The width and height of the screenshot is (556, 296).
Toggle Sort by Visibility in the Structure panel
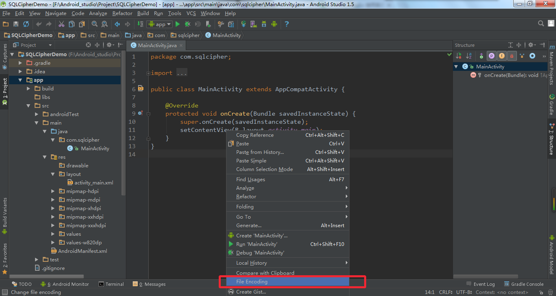click(x=459, y=56)
